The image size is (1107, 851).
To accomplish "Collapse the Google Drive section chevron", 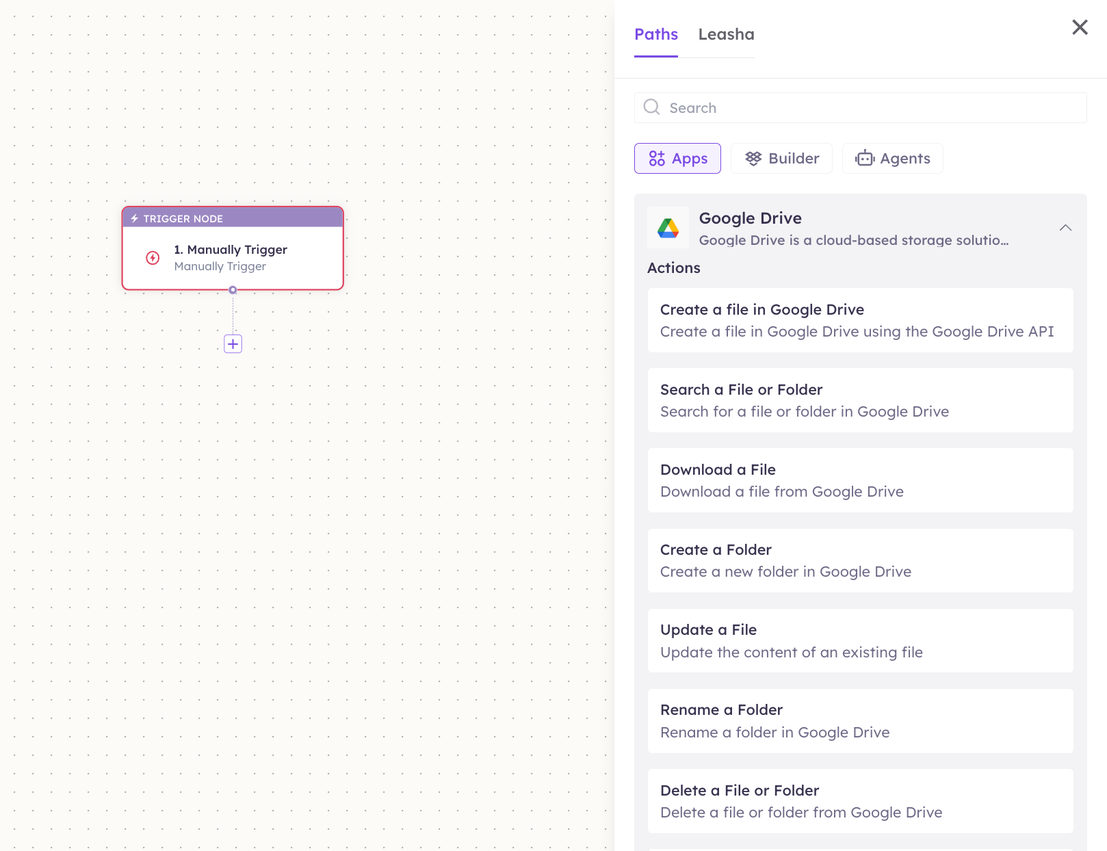I will point(1065,228).
